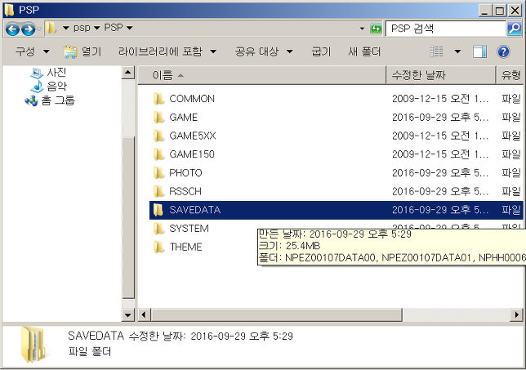
Task: Change view with the view mode icon
Action: pos(436,51)
